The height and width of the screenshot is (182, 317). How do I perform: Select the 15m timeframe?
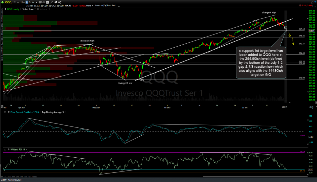click(x=22, y=2)
